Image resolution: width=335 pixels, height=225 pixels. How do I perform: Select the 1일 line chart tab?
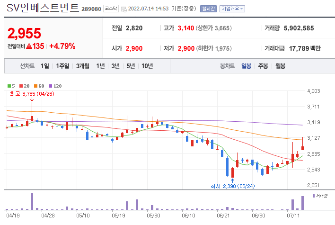45,66
